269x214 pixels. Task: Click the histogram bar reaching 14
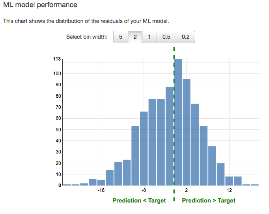coord(110,178)
